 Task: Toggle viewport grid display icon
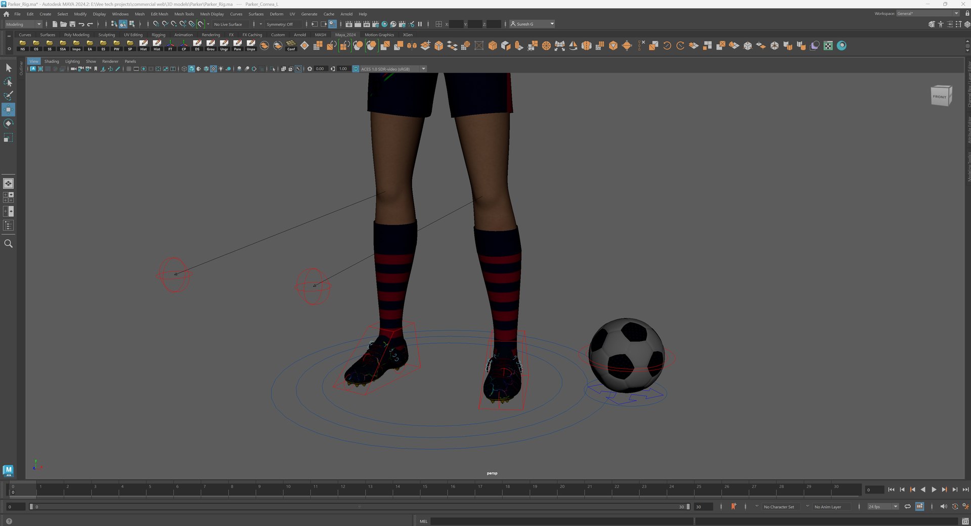click(129, 69)
